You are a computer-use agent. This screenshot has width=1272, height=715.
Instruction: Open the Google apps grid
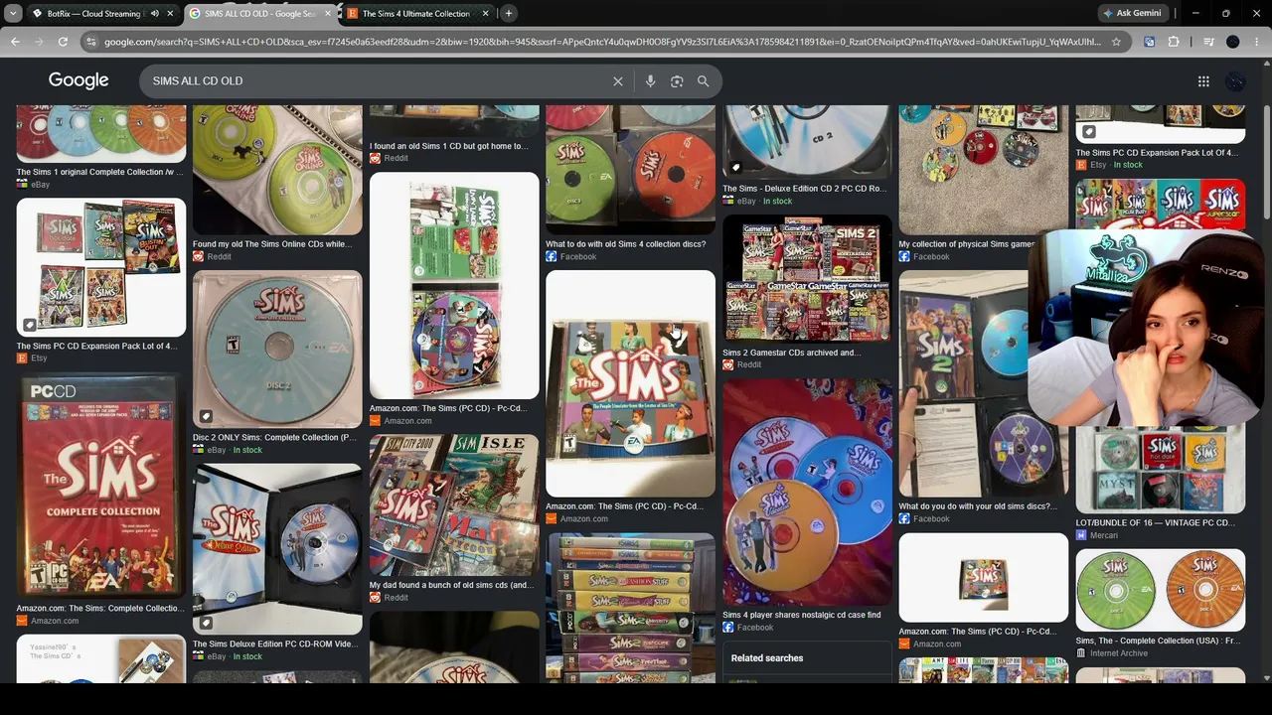[1203, 81]
